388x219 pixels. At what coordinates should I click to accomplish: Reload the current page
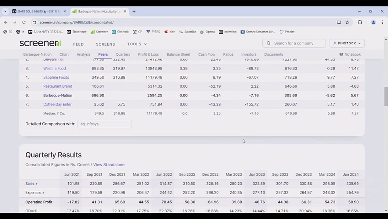(x=24, y=22)
